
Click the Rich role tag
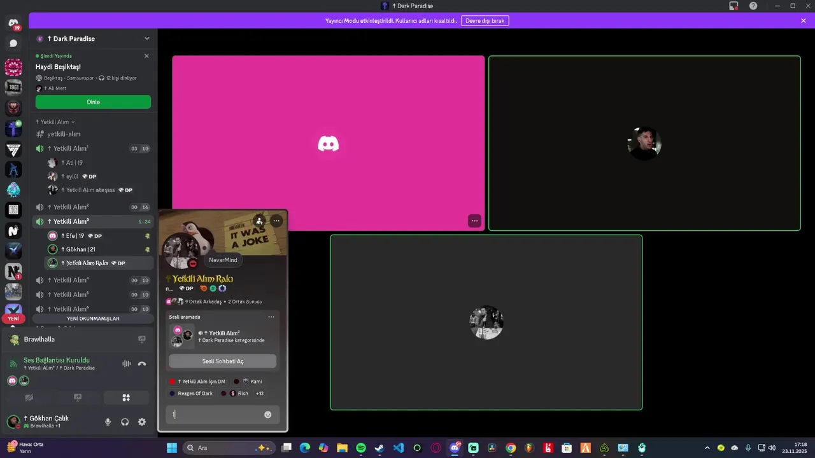tap(235, 394)
